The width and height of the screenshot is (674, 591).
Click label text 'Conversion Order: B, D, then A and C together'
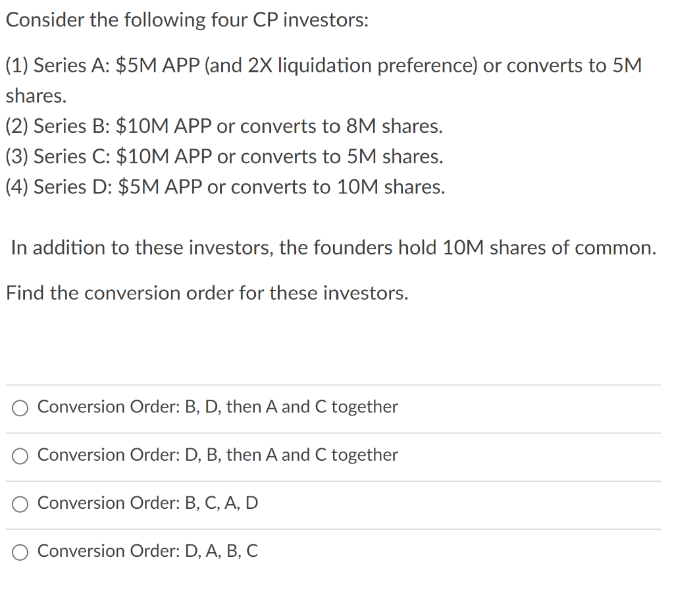point(217,407)
